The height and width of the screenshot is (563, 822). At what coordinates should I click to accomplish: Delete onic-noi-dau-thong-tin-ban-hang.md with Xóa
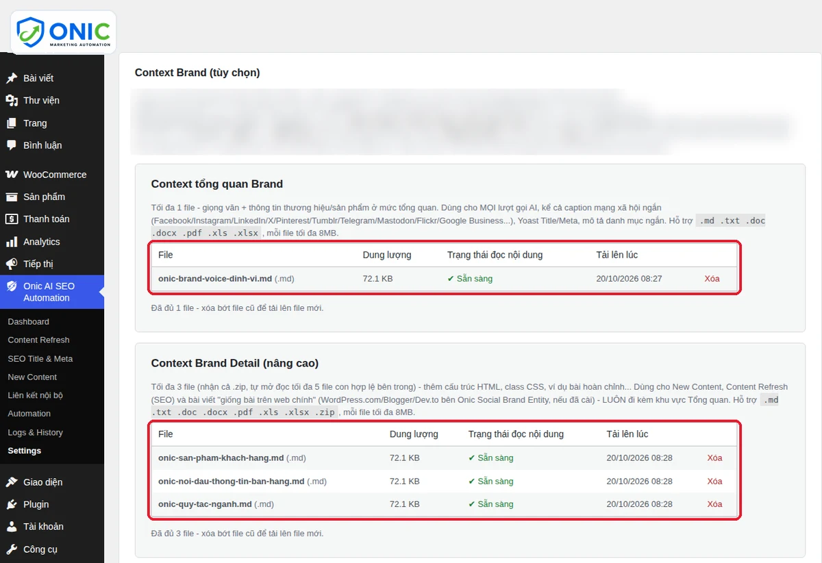714,481
